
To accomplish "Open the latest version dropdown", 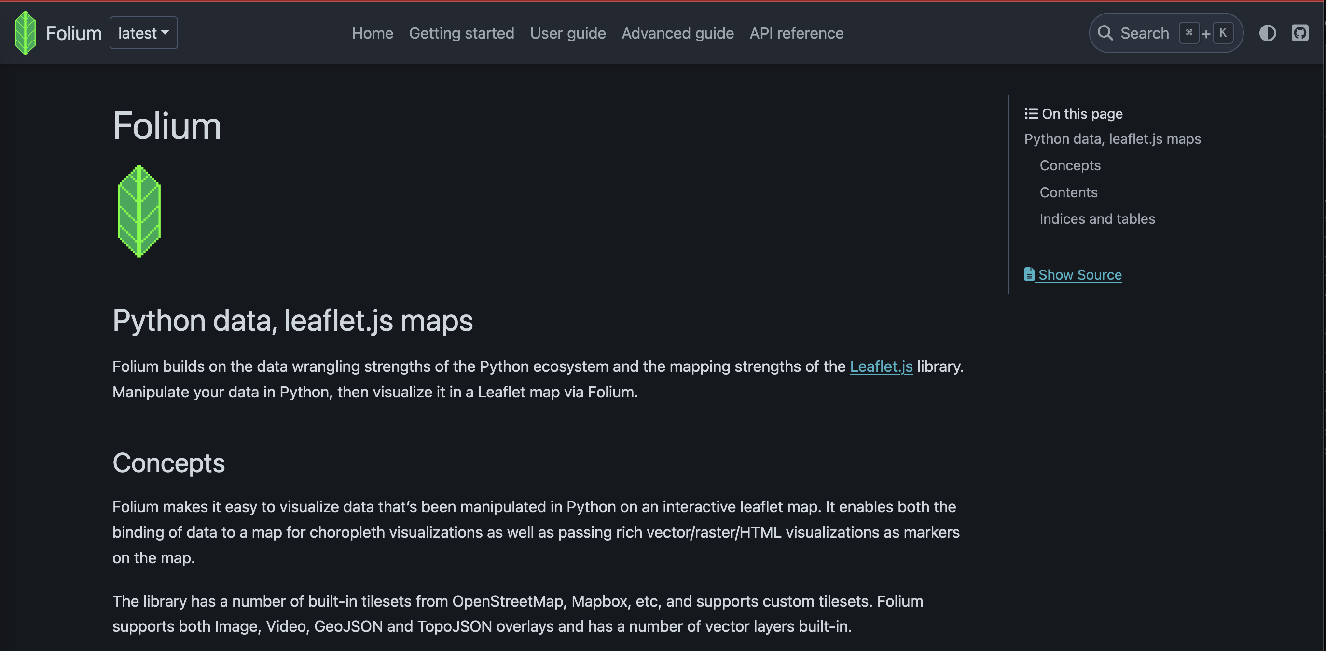I will click(144, 33).
